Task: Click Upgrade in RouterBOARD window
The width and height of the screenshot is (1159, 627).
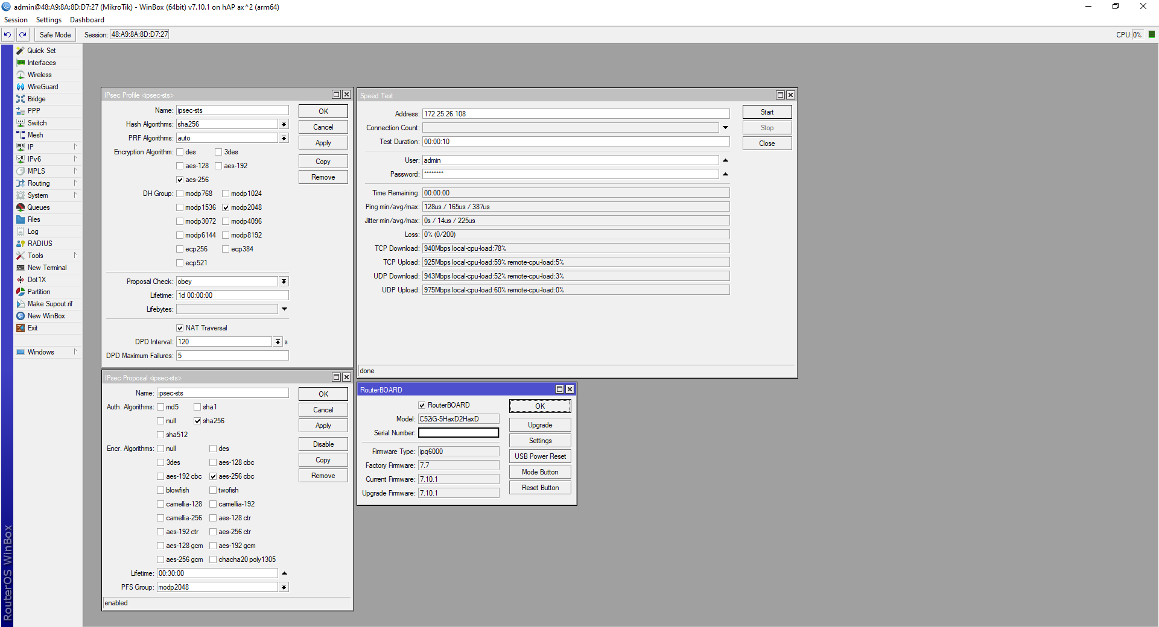Action: coord(540,425)
